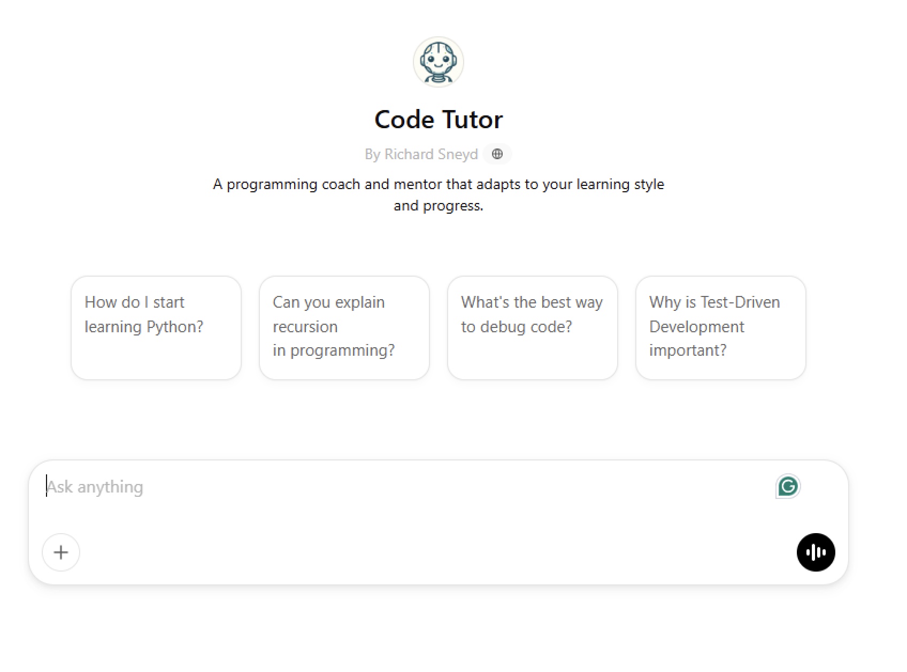Choose the "Can you explain recursion" prompt card
This screenshot has height=672, width=907.
[x=344, y=327]
